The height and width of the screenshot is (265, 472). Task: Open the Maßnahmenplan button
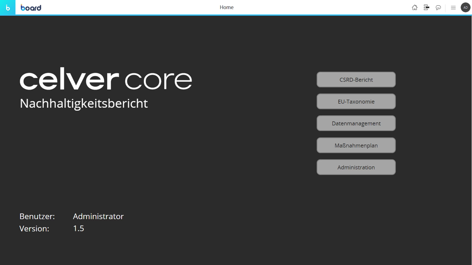356,146
